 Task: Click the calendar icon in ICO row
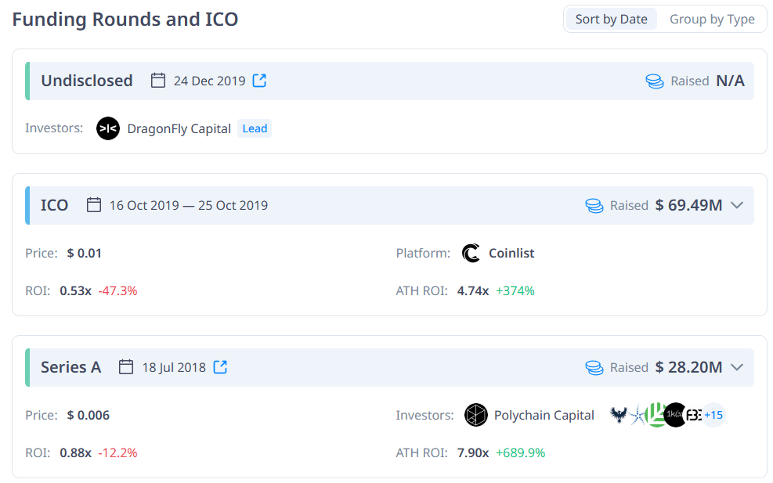tap(94, 205)
